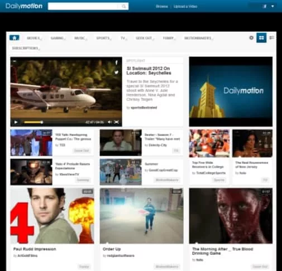This screenshot has width=282, height=271.
Task: Open the Paul Rudd Impression thumbnail
Action: [52, 216]
